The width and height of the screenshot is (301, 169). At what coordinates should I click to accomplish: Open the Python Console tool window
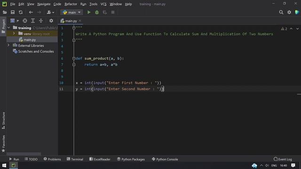165,159
